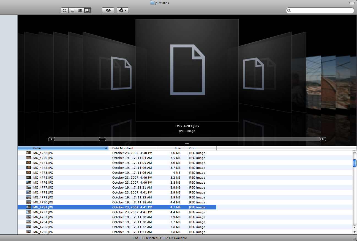Switch to icon view in the toolbar
This screenshot has height=241, width=357.
(65, 10)
